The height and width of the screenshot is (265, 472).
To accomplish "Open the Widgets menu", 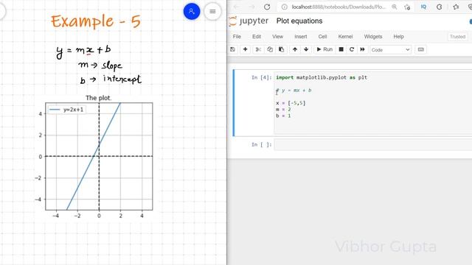I will tap(373, 37).
